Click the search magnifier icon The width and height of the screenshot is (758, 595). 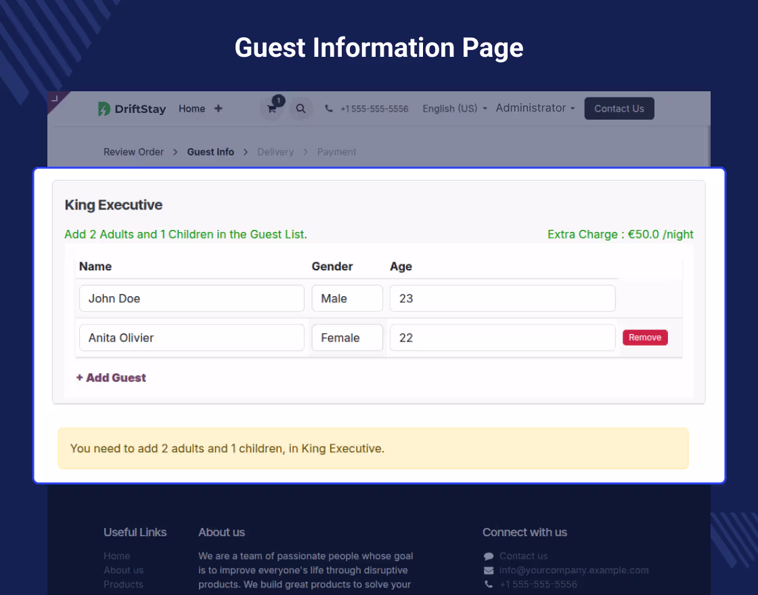tap(300, 109)
